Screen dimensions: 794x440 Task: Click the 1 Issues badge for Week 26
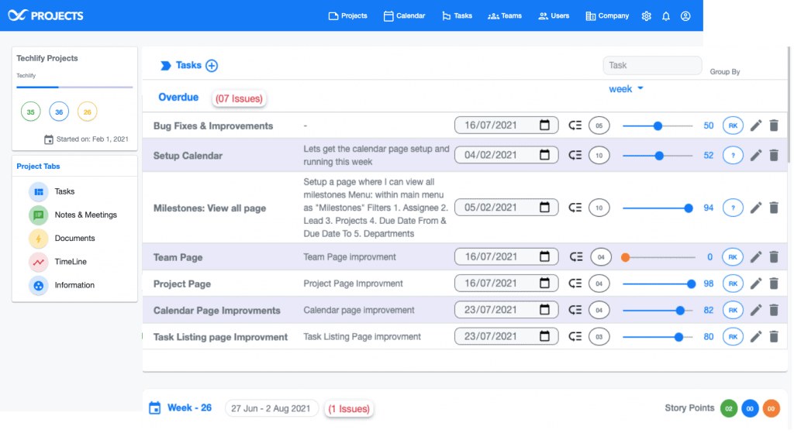click(349, 409)
